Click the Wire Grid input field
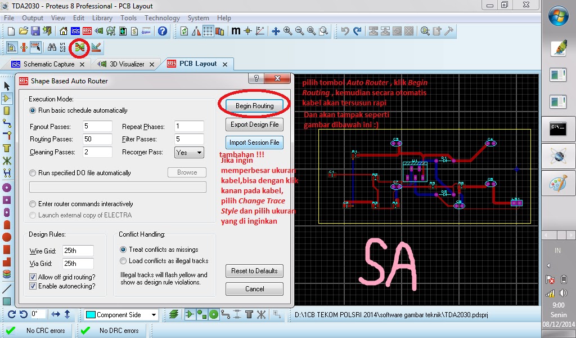Viewport: 576px width, 338px height. (78, 251)
